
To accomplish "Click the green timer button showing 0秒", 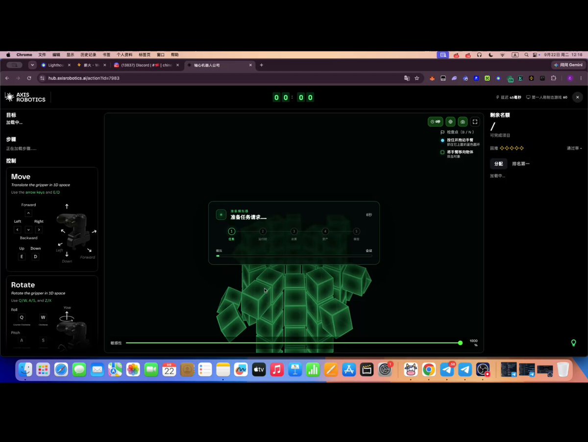I will tap(435, 122).
